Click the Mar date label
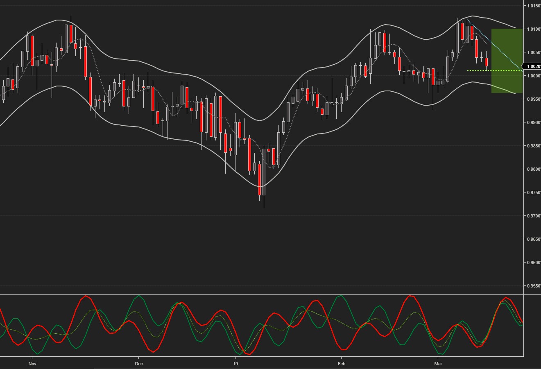This screenshot has height=369, width=541. click(438, 364)
